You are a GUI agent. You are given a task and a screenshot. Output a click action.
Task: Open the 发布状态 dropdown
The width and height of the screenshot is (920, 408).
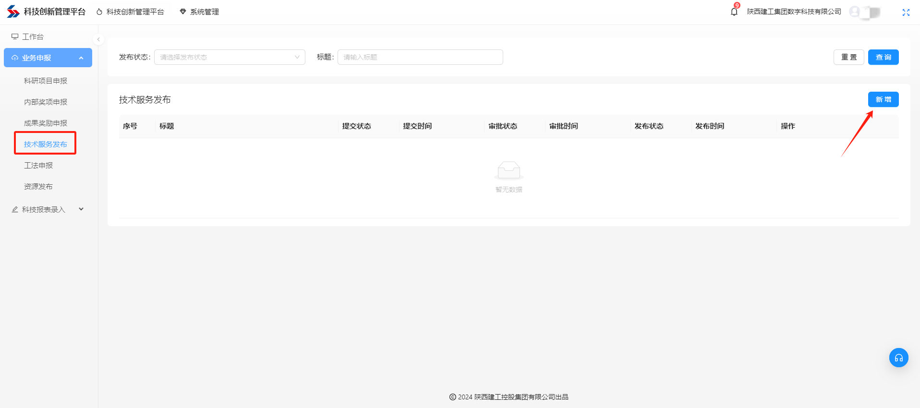tap(230, 57)
